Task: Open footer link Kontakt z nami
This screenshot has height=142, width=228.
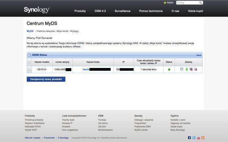Action: pos(178,120)
